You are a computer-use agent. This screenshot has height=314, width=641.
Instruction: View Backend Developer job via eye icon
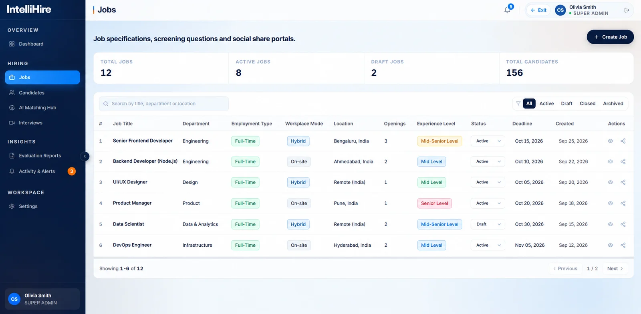pyautogui.click(x=610, y=162)
